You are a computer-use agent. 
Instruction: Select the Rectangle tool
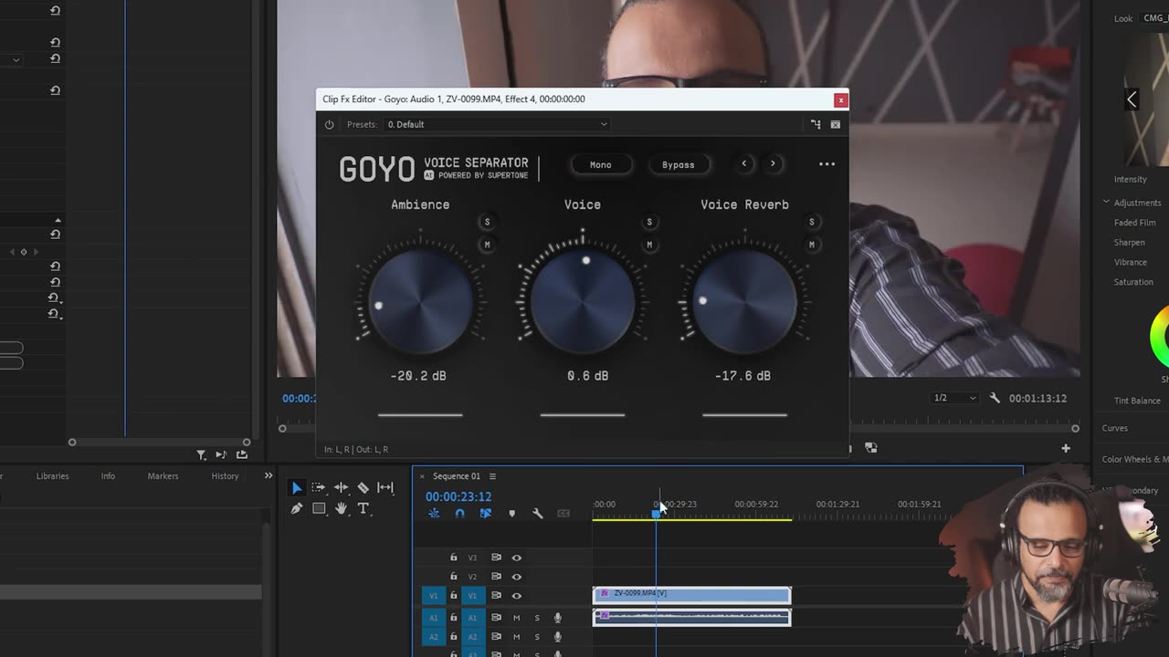pos(319,508)
